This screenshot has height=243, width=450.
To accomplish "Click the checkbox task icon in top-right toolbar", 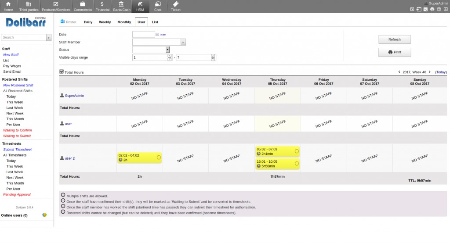I will click(412, 9).
